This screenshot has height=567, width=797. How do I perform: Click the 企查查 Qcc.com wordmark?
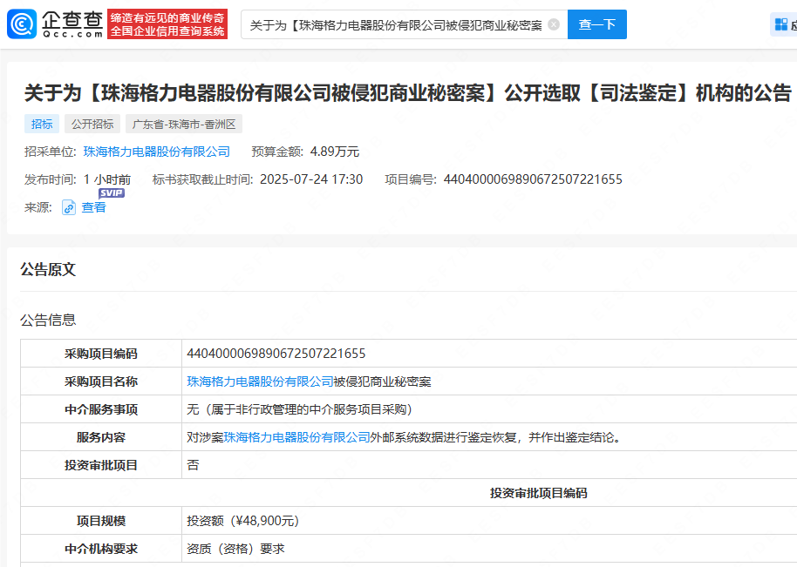coord(72,24)
